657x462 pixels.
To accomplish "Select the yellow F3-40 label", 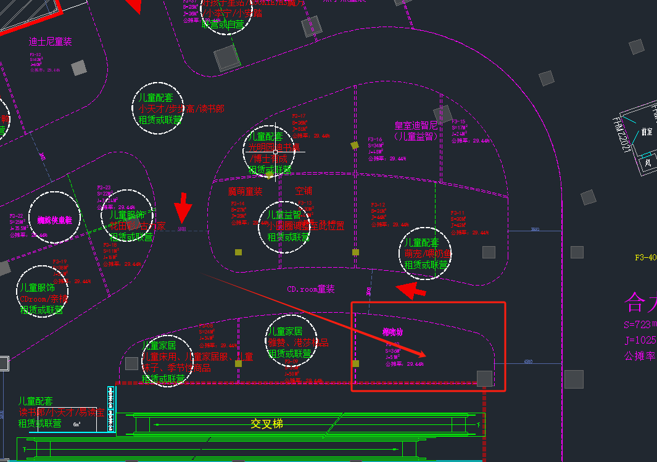I will pyautogui.click(x=646, y=257).
